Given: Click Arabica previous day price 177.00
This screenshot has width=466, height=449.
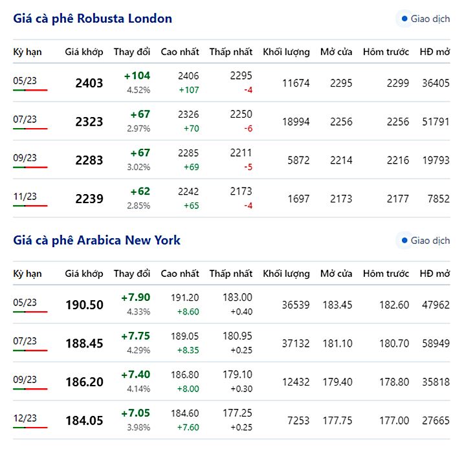Looking at the screenshot, I should (394, 421).
